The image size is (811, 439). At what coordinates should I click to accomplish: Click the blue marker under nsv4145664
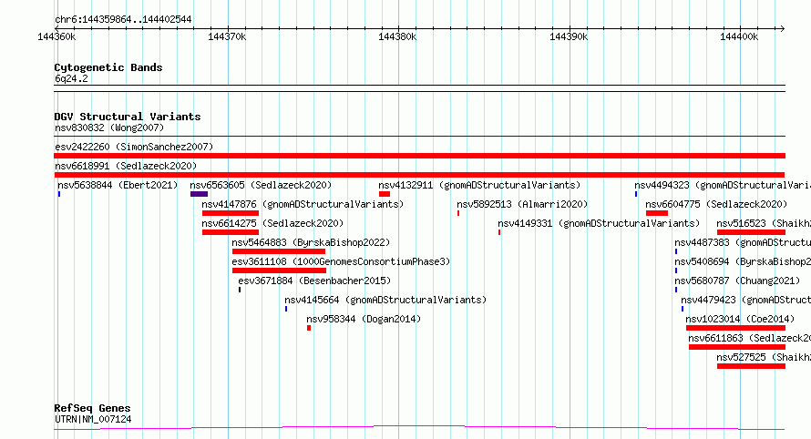pyautogui.click(x=286, y=309)
